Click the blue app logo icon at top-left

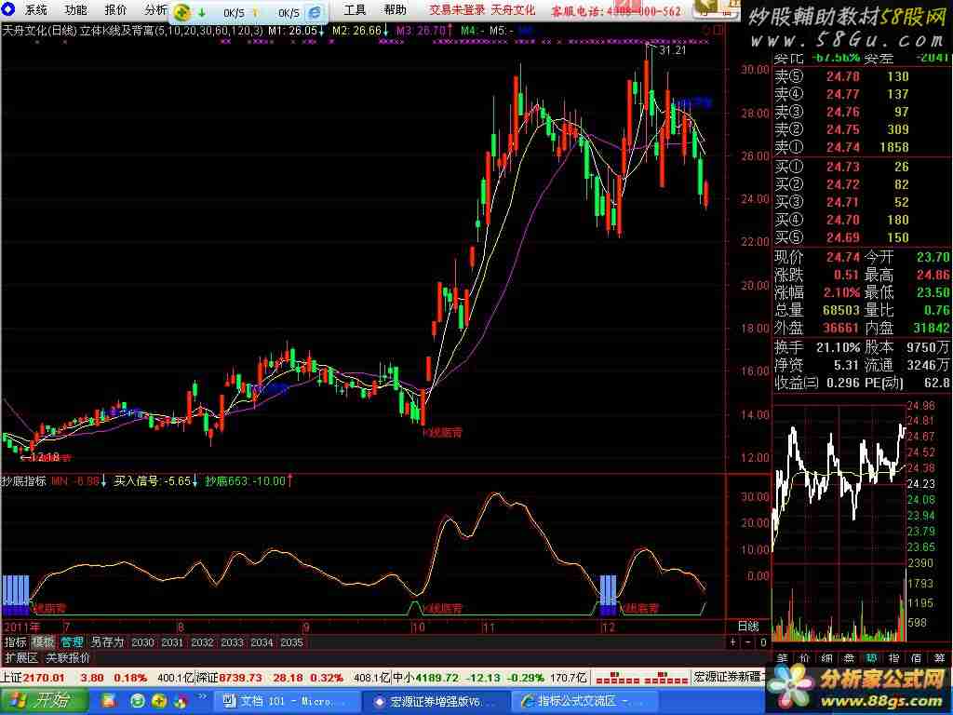click(7, 8)
